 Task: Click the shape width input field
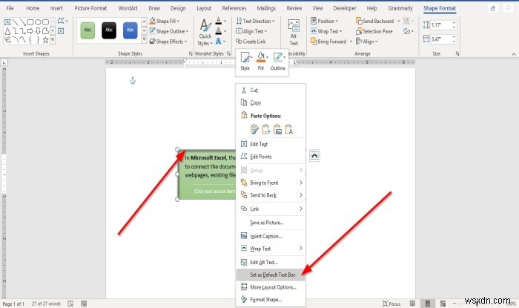pyautogui.click(x=441, y=39)
